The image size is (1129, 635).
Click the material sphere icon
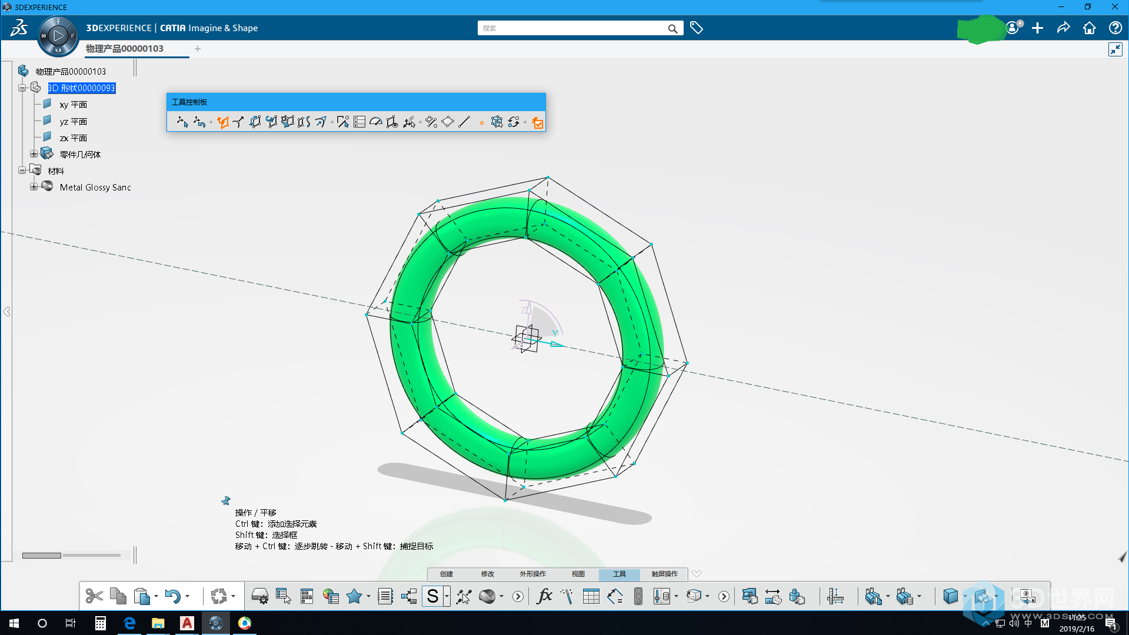(x=487, y=596)
